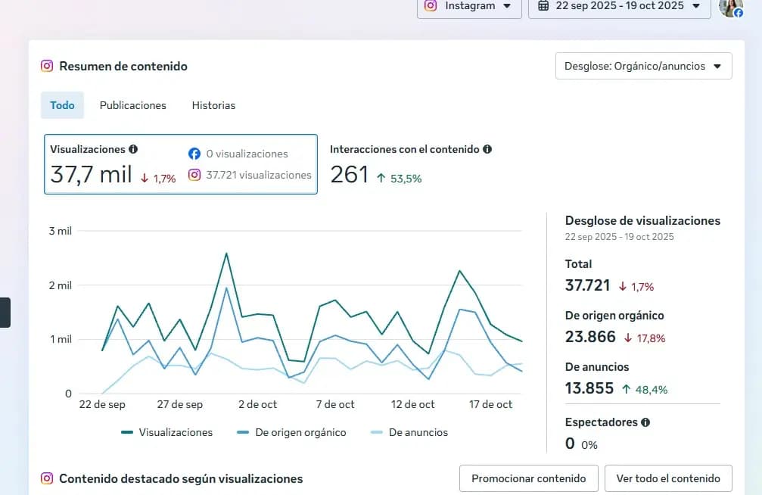Viewport: 762px width, 495px height.
Task: Toggle the De origen orgánico legend series
Action: click(x=291, y=432)
